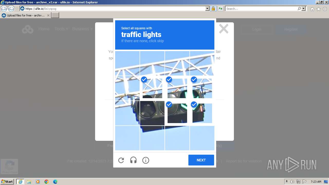Screen dimensions: 329x185
Task: Select the unchecked tile with the dark traffic light housing
Action: click(x=152, y=113)
